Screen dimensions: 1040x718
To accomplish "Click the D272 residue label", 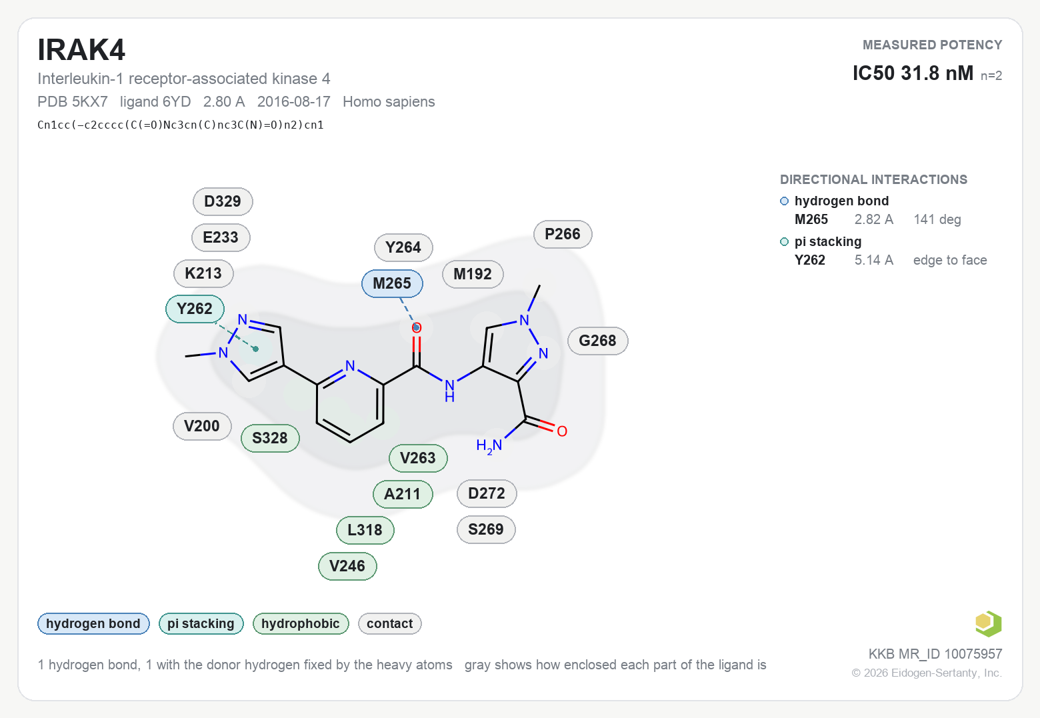I will [487, 493].
